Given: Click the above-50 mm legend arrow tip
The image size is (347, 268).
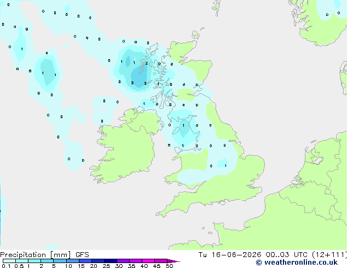Looking at the screenshot, I should tap(173, 261).
